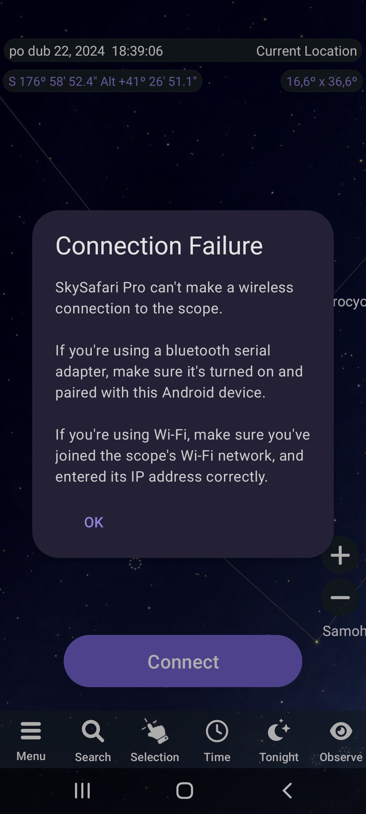Open the Selection pointing-hand icon

tap(155, 731)
